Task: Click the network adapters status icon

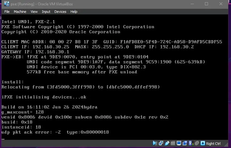Action: [161, 143]
